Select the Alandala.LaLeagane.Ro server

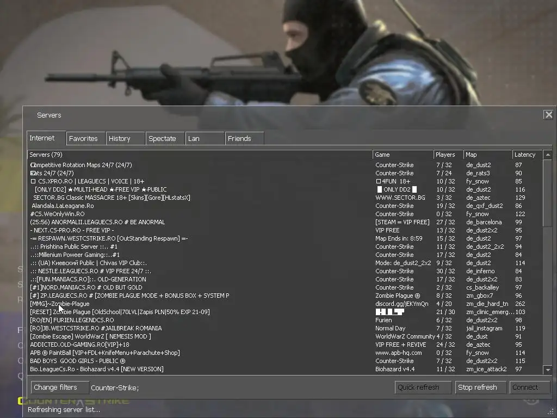pyautogui.click(x=285, y=206)
